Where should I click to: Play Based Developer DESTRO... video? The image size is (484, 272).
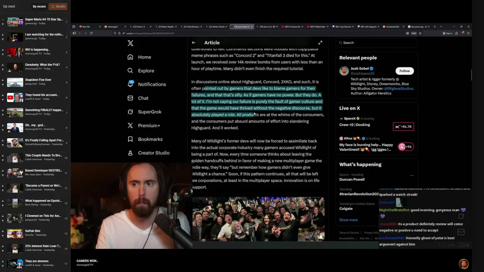pos(34,173)
